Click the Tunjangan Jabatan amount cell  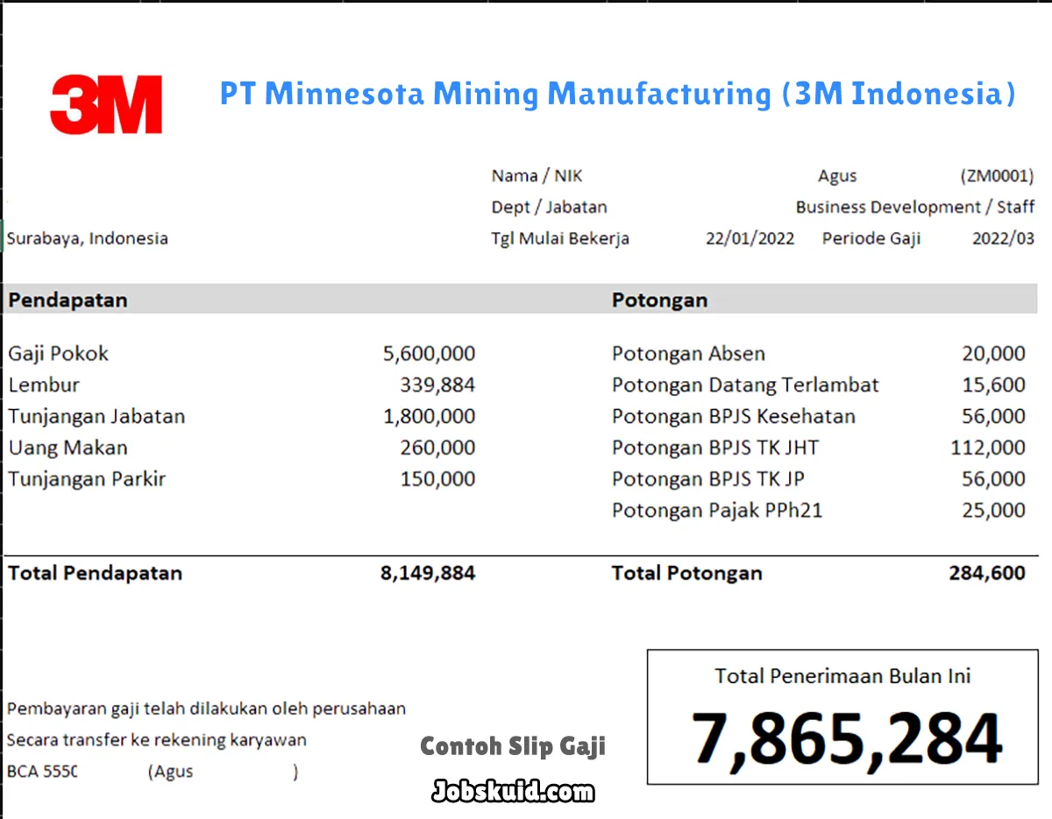(429, 416)
